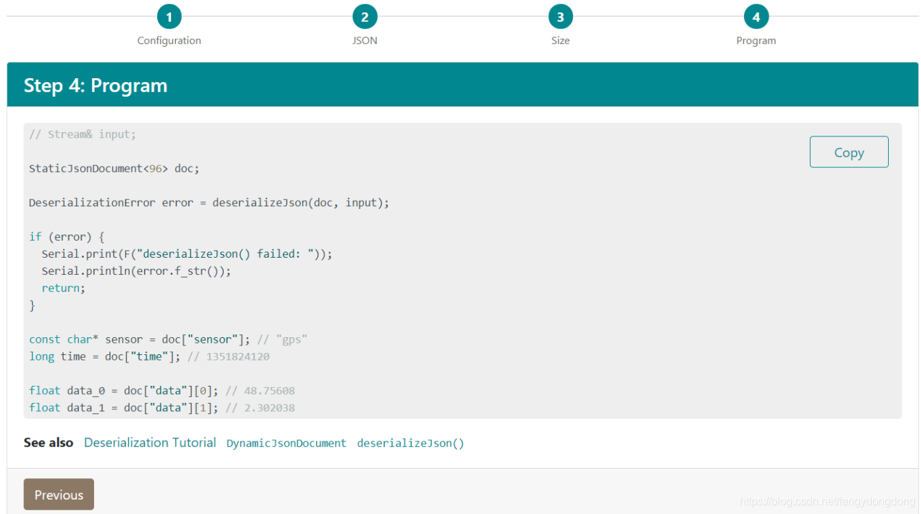Click the See also label
The width and height of the screenshot is (921, 514).
coord(48,442)
